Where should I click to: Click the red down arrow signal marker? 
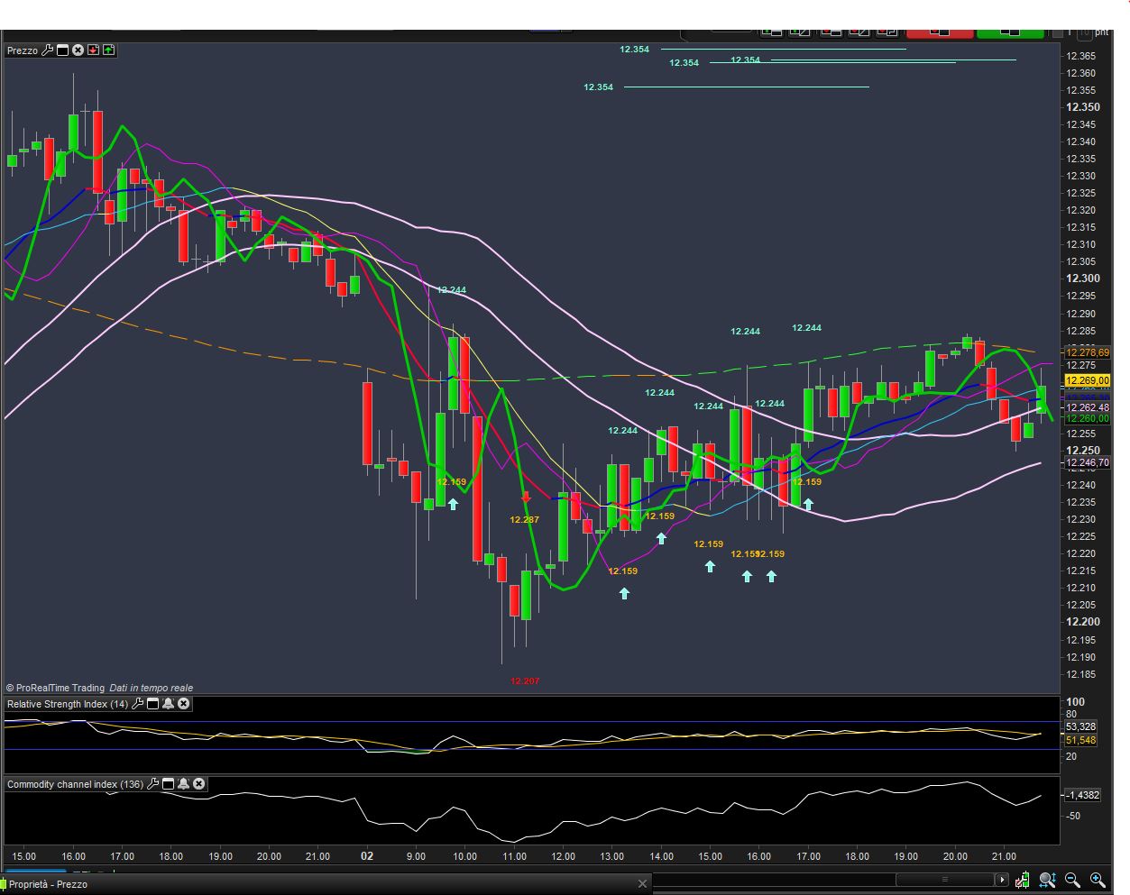pos(527,497)
